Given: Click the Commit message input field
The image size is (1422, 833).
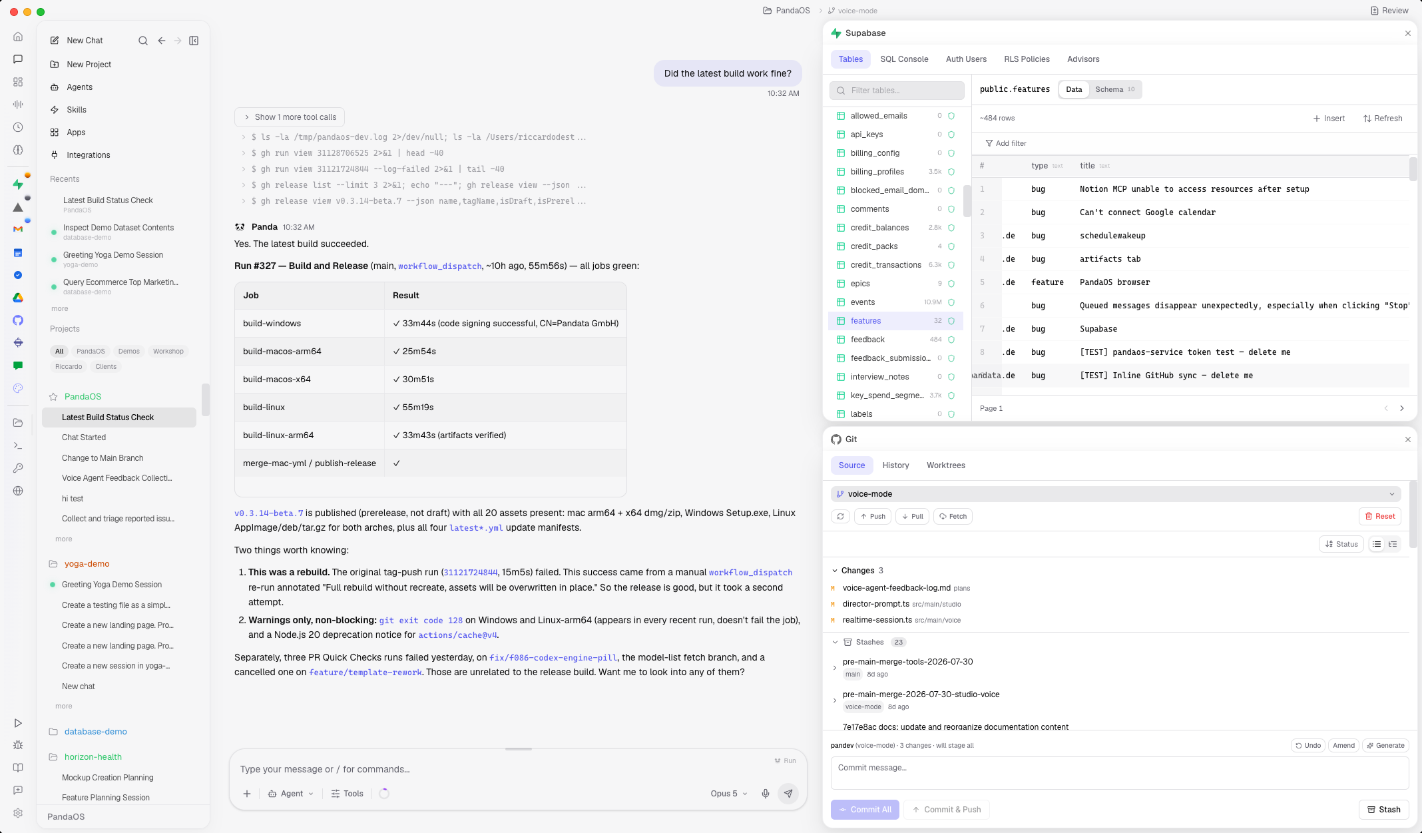Looking at the screenshot, I should pyautogui.click(x=1120, y=773).
